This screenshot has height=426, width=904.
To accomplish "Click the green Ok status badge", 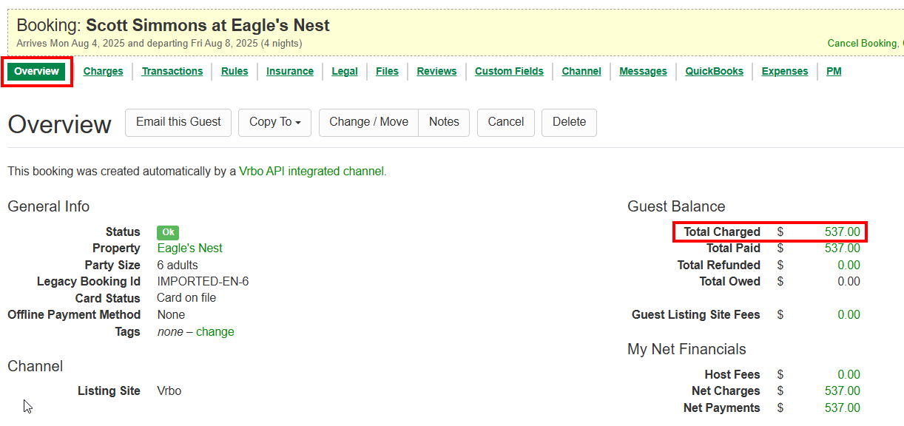I will click(168, 232).
